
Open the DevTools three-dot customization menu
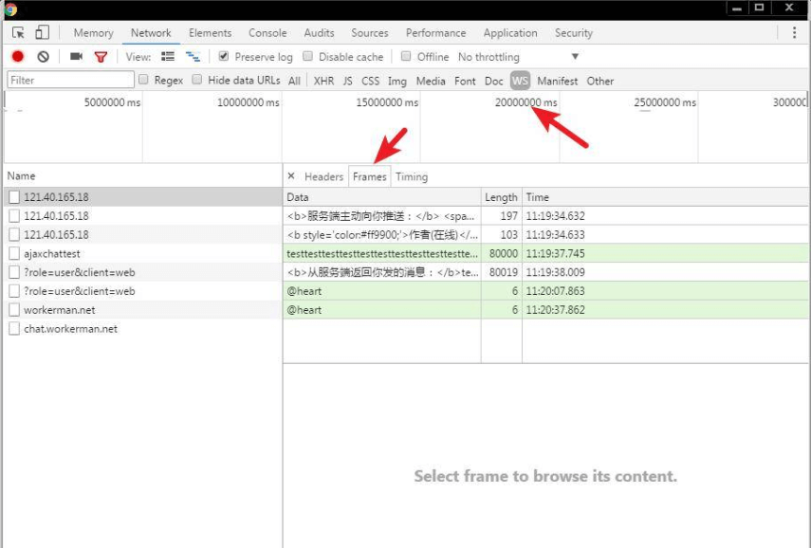coord(795,31)
